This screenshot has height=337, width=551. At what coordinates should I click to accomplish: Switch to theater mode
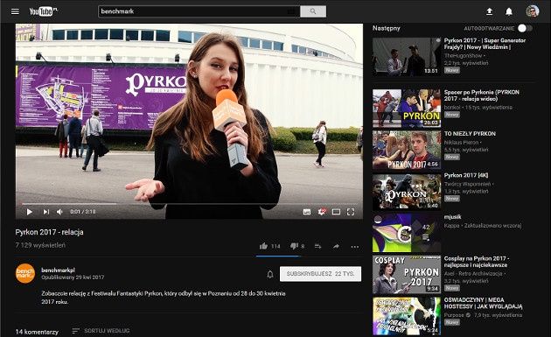[337, 212]
